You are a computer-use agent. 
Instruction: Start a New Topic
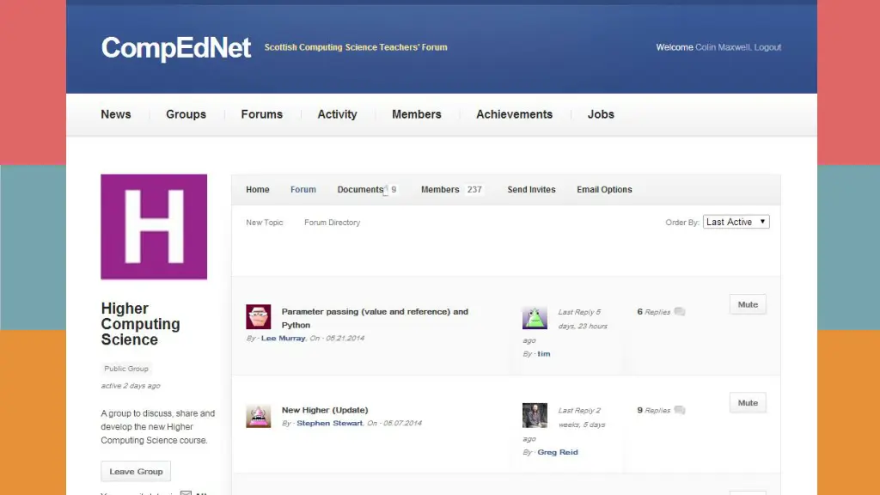point(265,223)
